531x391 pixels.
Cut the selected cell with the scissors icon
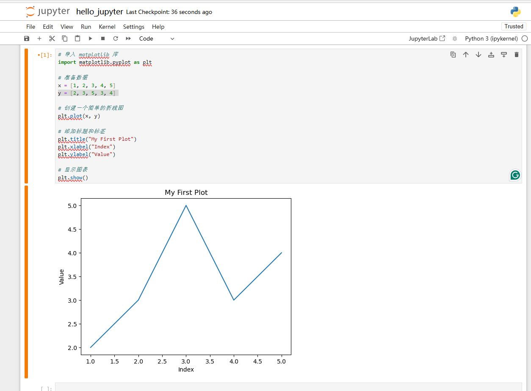[x=52, y=38]
